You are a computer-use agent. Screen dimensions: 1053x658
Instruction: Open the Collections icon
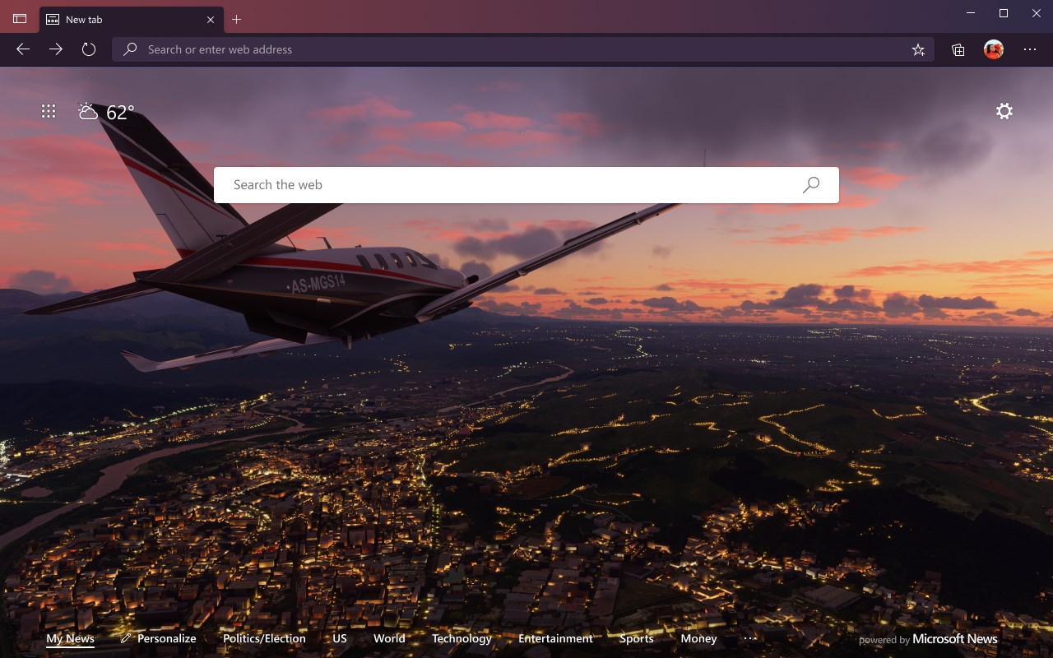coord(958,49)
